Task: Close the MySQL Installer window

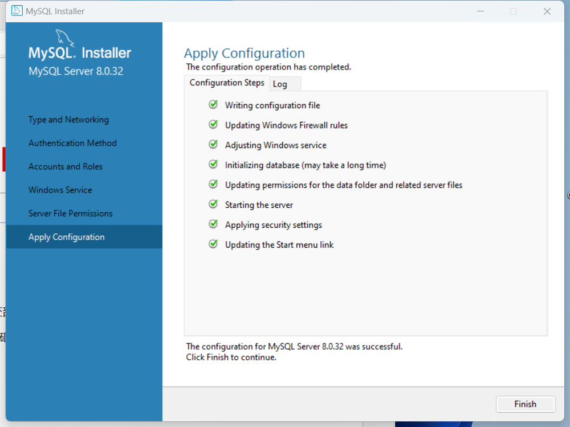Action: pos(547,11)
